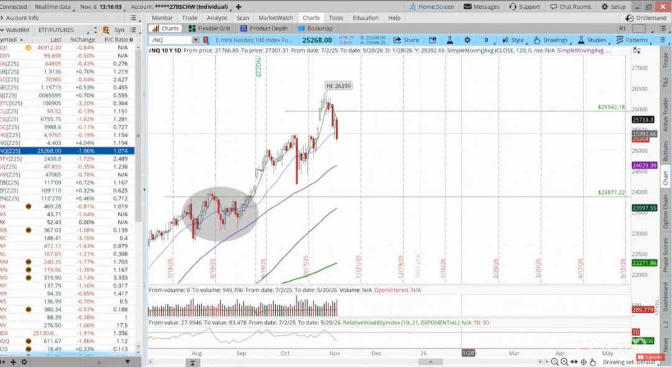Zoom in chart with plus magnifier

pos(564,362)
